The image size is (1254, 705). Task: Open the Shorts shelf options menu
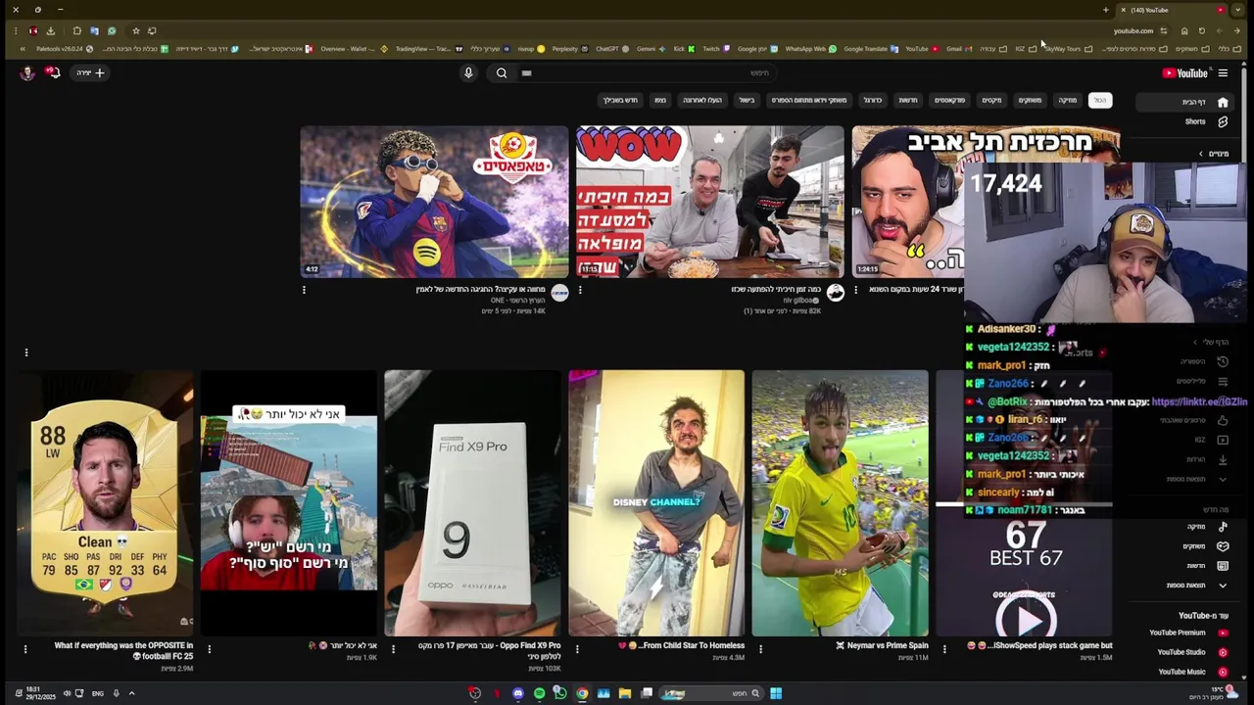(26, 352)
